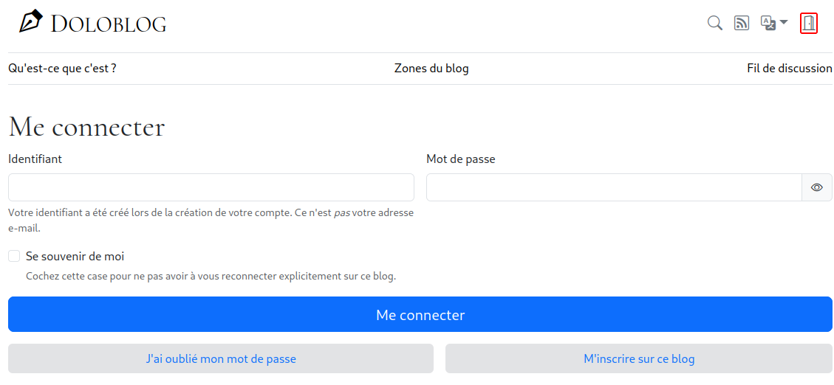Click M'inscrire sur ce blog
The image size is (834, 385).
(x=639, y=358)
